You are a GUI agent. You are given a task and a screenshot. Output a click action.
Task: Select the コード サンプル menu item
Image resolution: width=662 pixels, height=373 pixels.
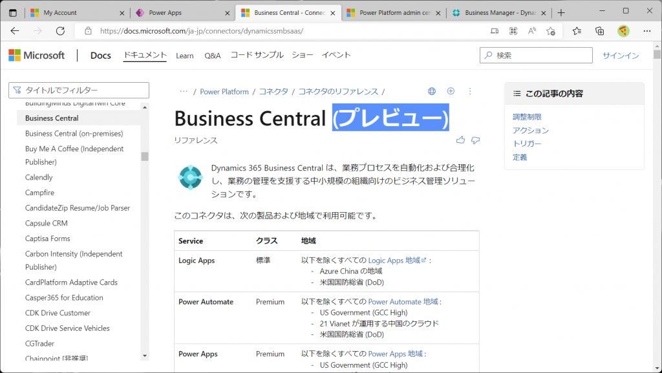pyautogui.click(x=257, y=55)
